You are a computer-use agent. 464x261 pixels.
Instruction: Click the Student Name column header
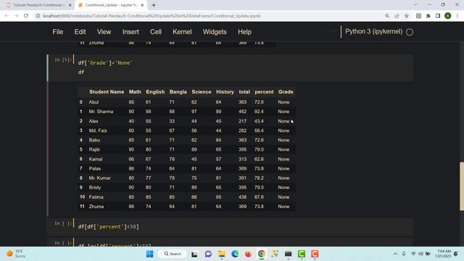(107, 92)
